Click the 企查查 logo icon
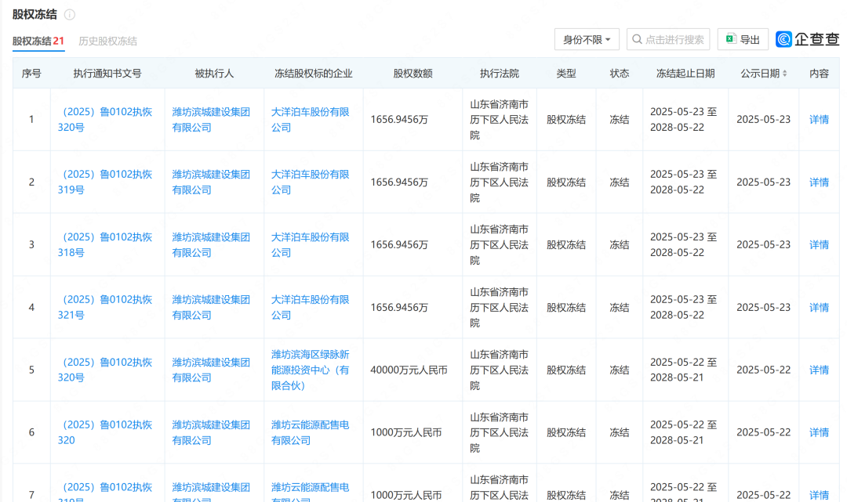Image resolution: width=847 pixels, height=502 pixels. click(x=783, y=39)
